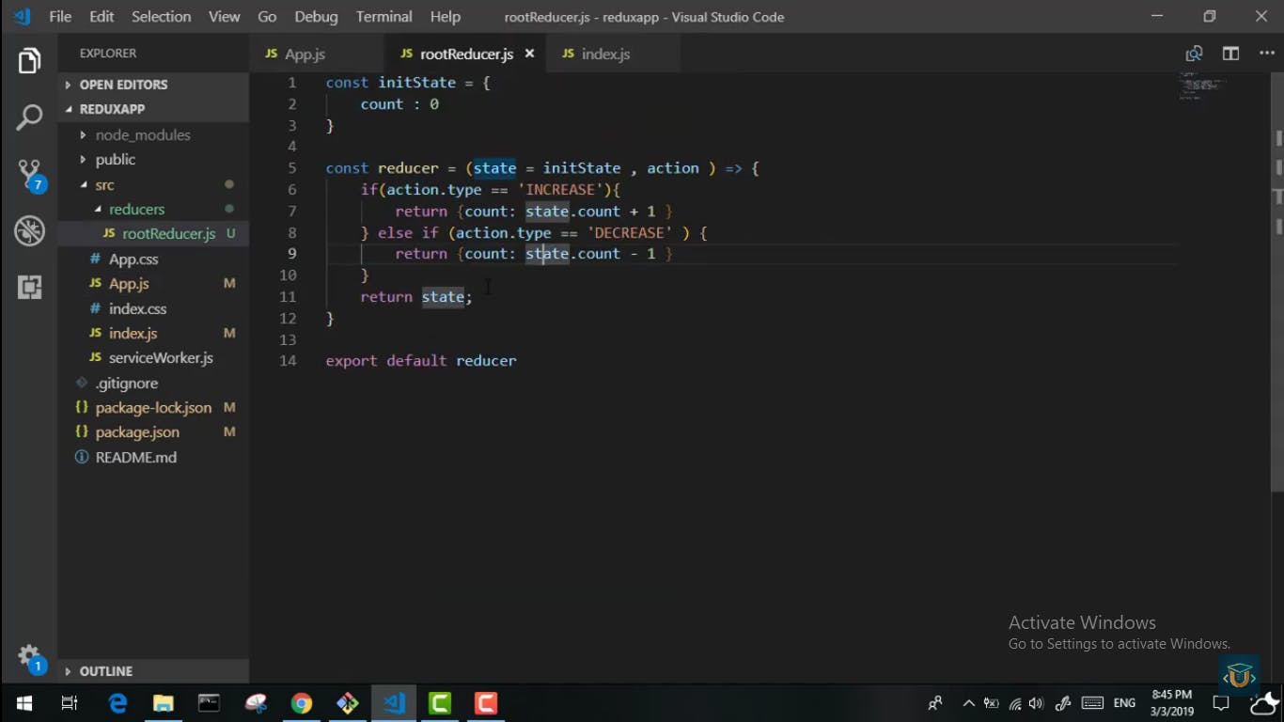Collapse the REDUXAPP folder section
The height and width of the screenshot is (722, 1284).
click(154, 109)
